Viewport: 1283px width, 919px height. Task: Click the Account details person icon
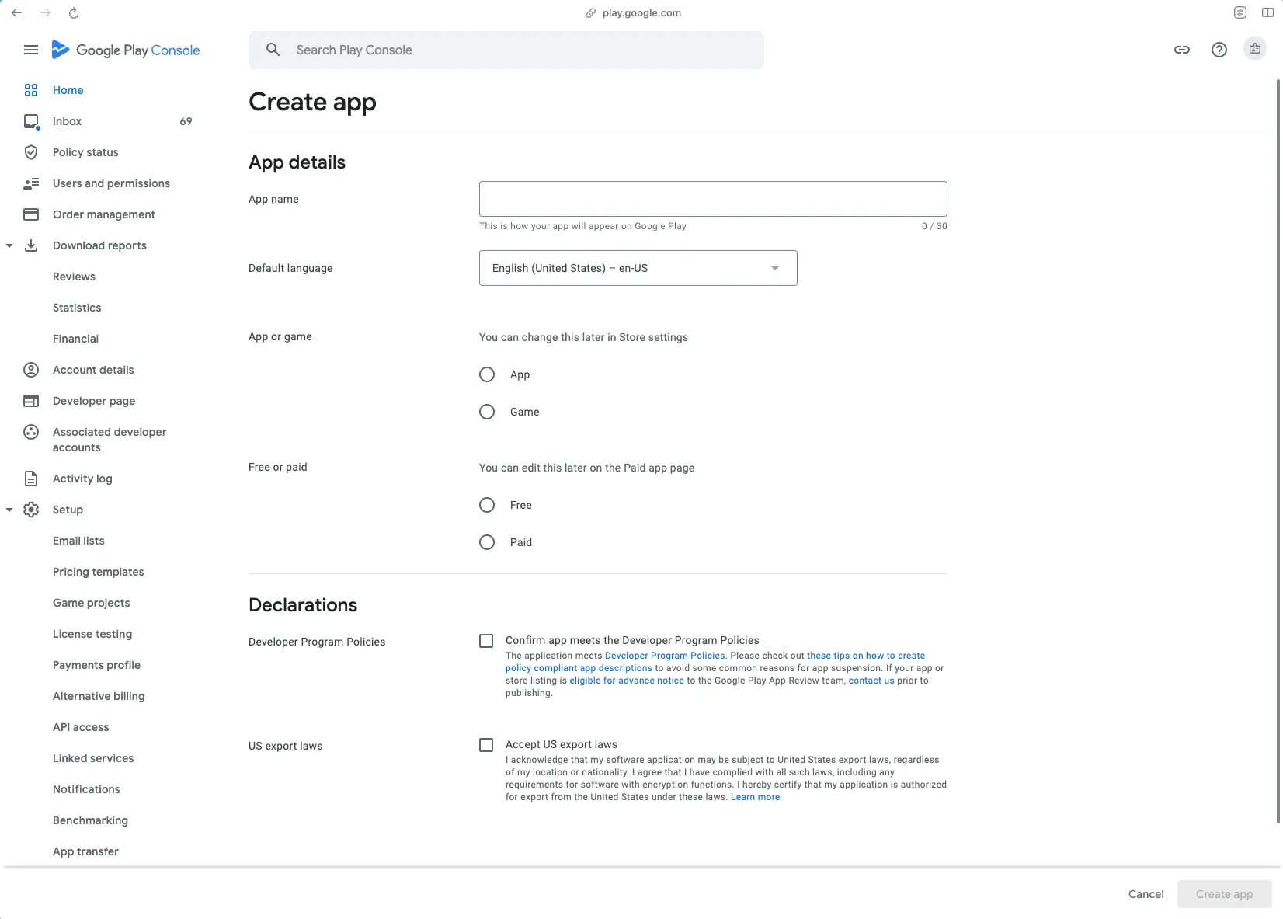[31, 370]
